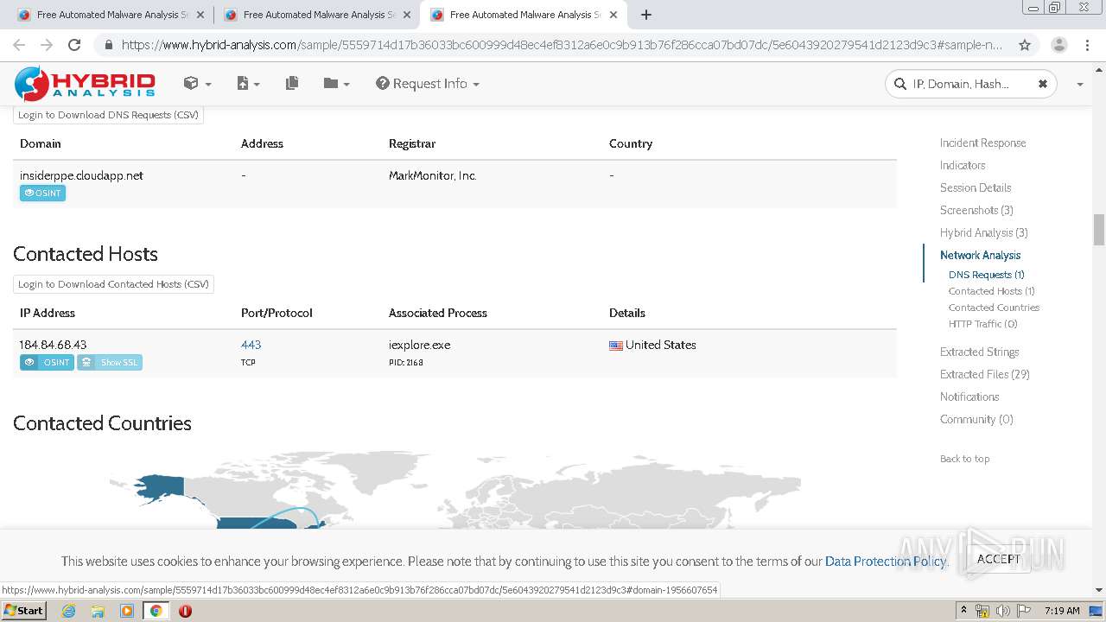Click OSINT eye button for insiderppe.cloudapp.net
The height and width of the screenshot is (622, 1106).
pos(42,194)
